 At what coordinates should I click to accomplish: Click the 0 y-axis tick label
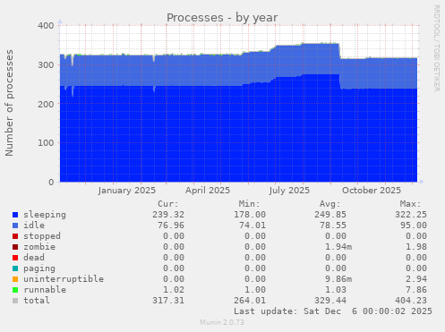[x=51, y=182]
